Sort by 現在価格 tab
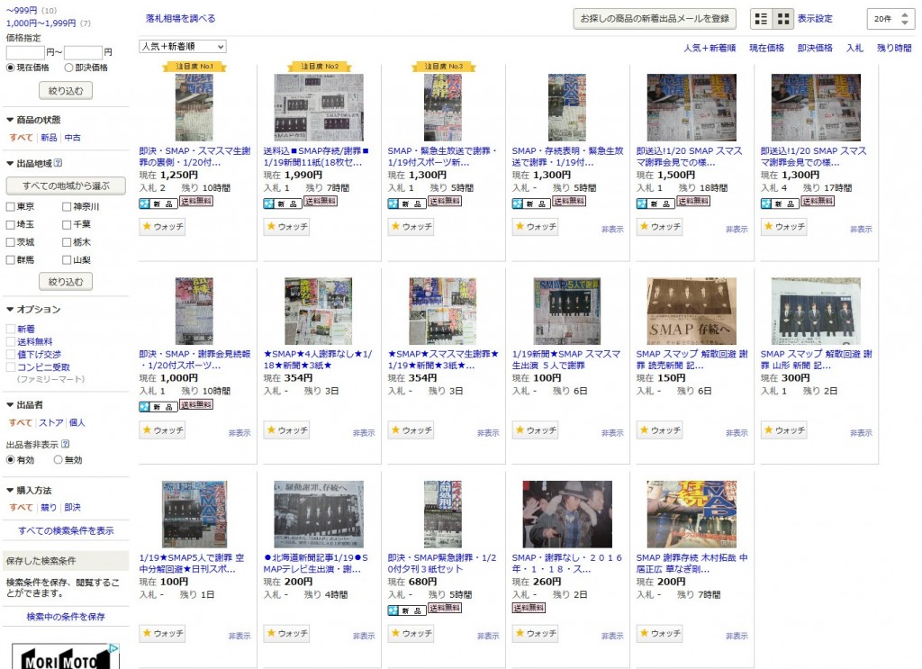The height and width of the screenshot is (669, 922). point(766,49)
